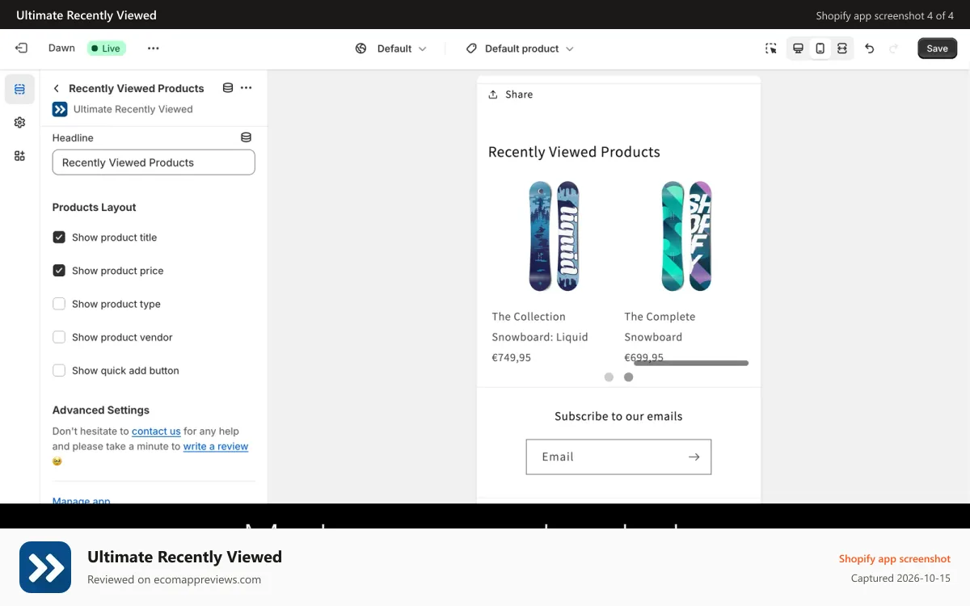970x606 pixels.
Task: Click the exit editor icon
Action: pyautogui.click(x=21, y=48)
